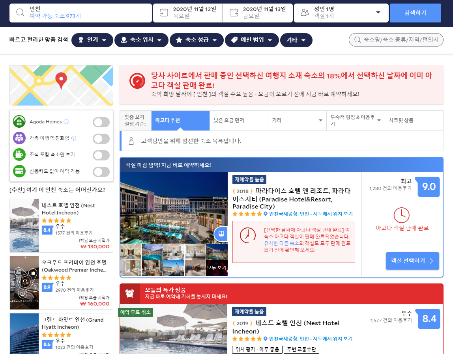The width and height of the screenshot is (453, 354).
Task: Click the person icon beside 고객님만을 위해 text
Action: pos(131,141)
